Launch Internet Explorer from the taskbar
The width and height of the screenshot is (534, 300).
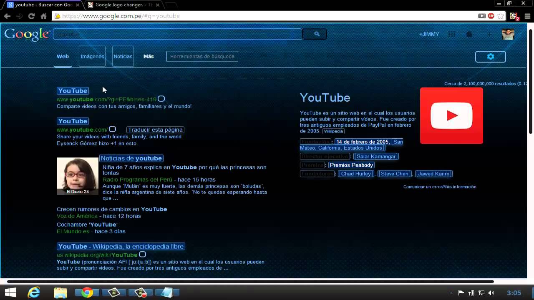33,292
